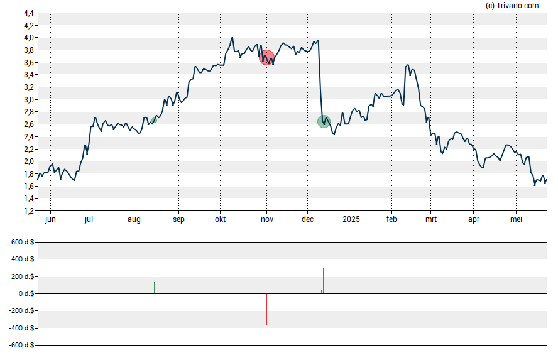Click the '2,0' price axis label
Screen dimensions: 558x355
pyautogui.click(x=29, y=161)
